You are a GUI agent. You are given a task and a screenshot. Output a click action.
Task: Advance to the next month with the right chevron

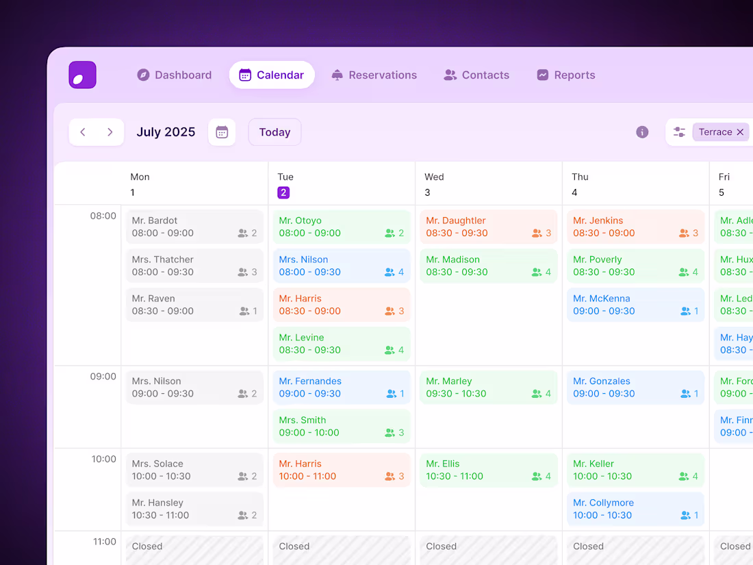(110, 131)
